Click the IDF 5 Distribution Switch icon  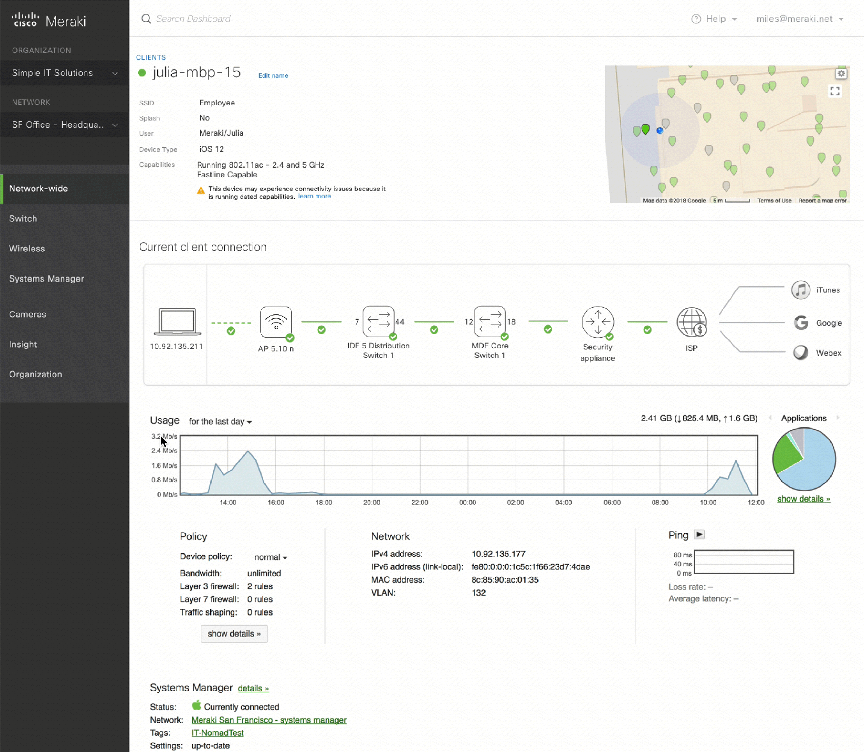378,321
